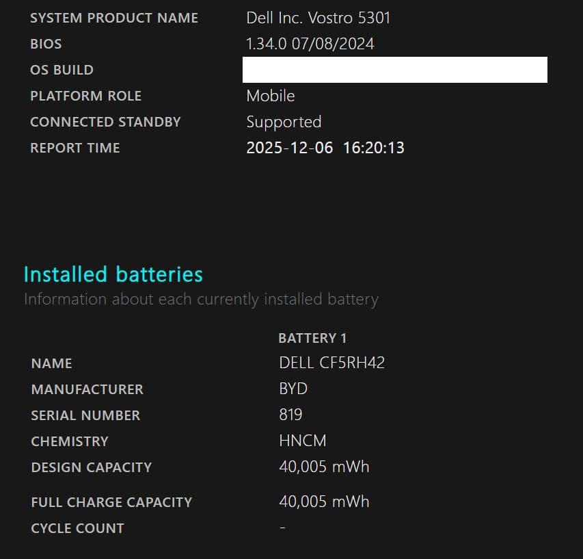Click the BYD manufacturer value
The image size is (583, 559).
[293, 389]
